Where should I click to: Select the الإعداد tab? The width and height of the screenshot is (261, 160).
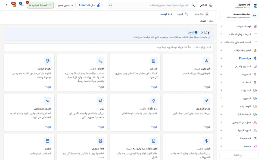(166, 14)
